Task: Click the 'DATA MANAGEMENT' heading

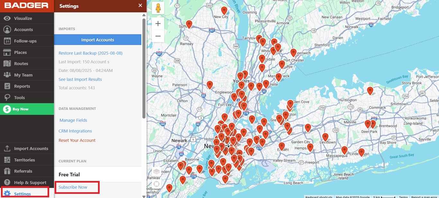Action: [77, 109]
